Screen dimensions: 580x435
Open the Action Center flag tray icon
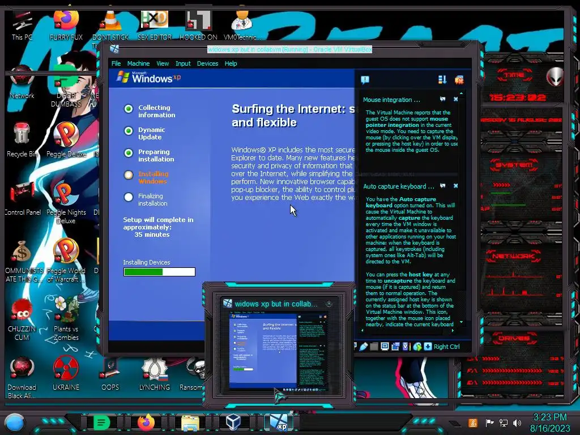(x=489, y=423)
